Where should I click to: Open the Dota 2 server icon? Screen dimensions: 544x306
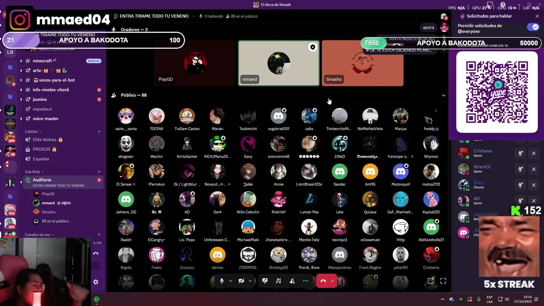[x=10, y=81]
